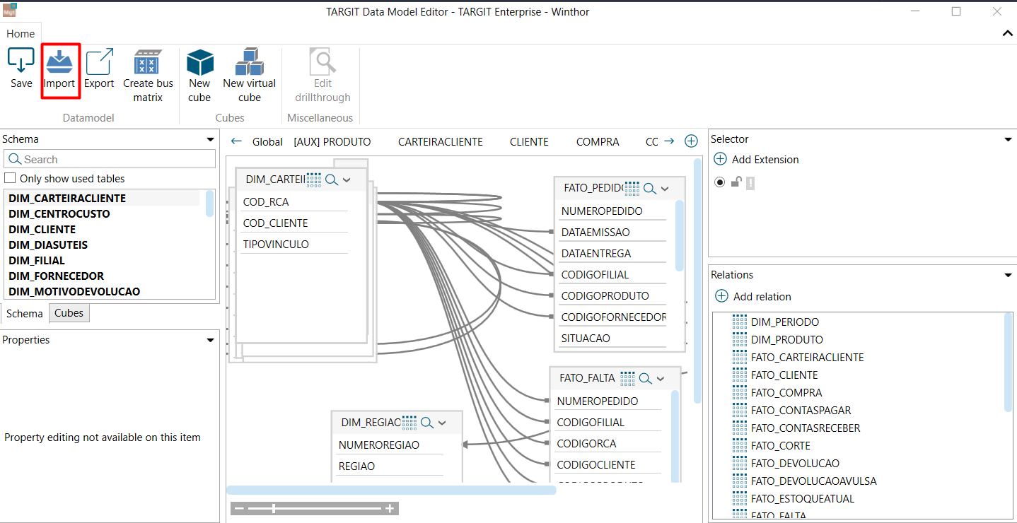This screenshot has width=1017, height=523.
Task: Expand the DIM_CARTEI table chevron
Action: click(x=347, y=180)
